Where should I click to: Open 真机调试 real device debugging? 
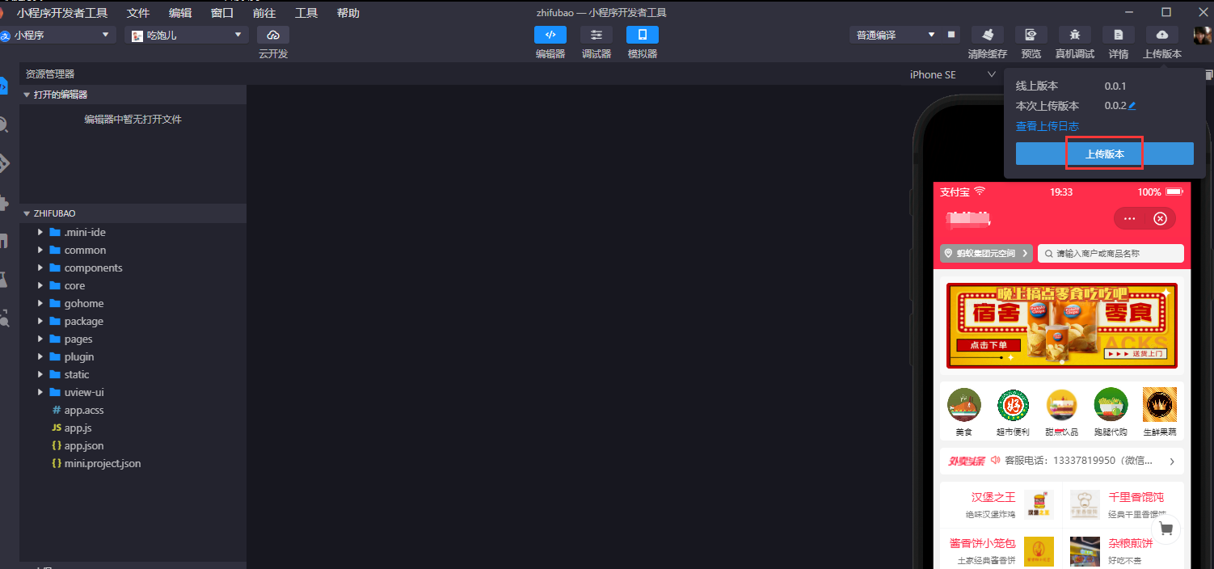(x=1075, y=35)
